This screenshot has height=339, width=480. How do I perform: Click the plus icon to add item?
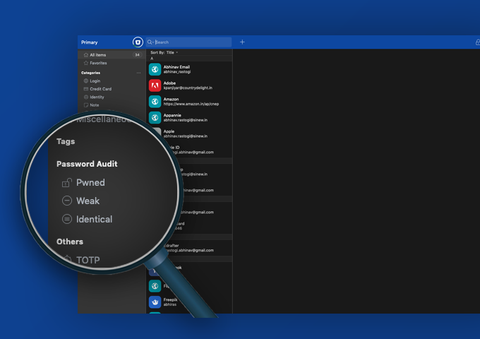click(x=242, y=42)
